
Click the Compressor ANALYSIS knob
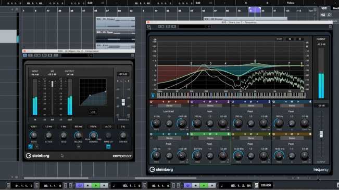93,135
